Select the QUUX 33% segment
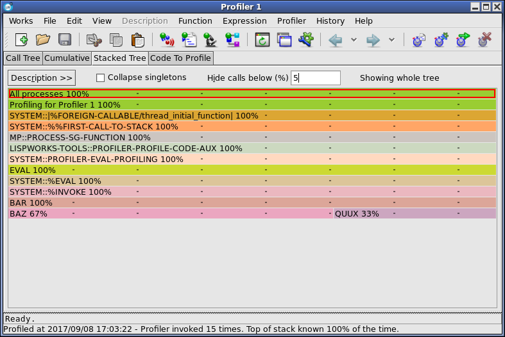 pos(415,214)
